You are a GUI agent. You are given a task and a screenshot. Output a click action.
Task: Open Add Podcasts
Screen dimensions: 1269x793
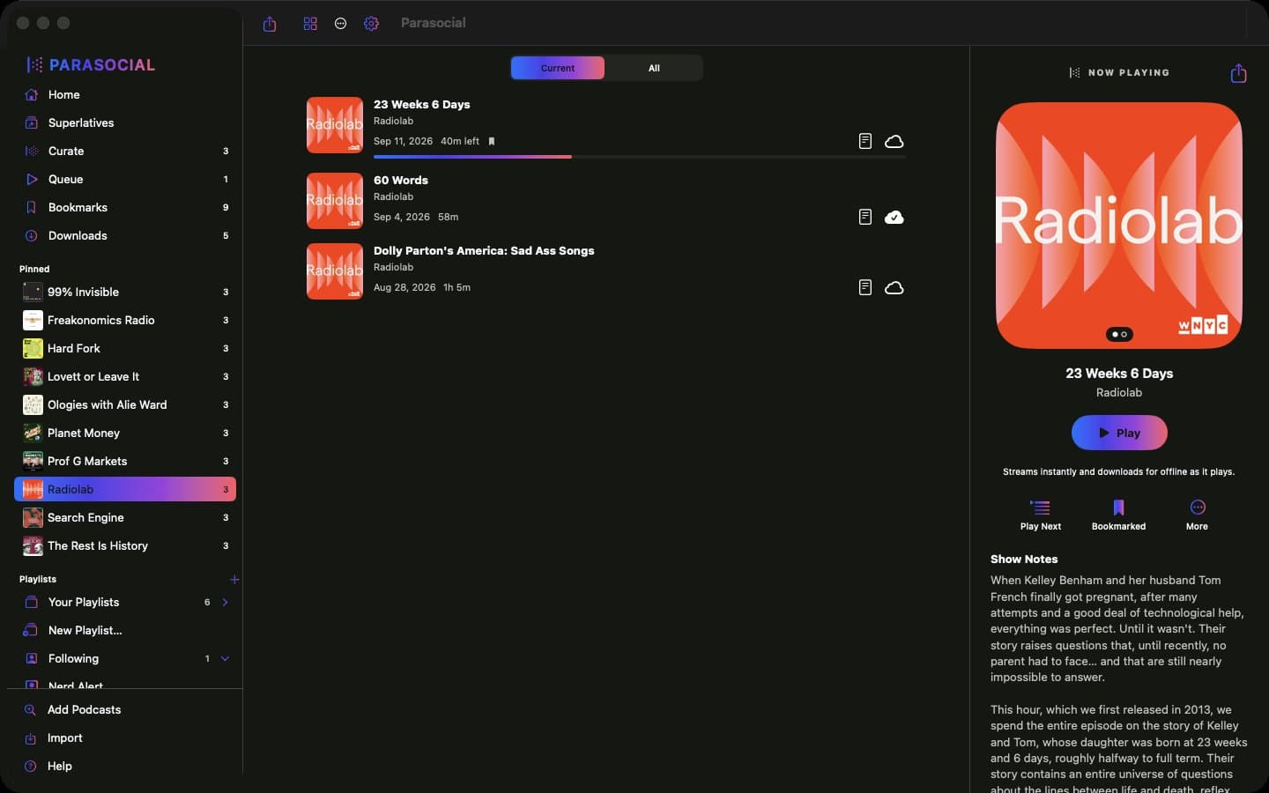click(x=125, y=709)
